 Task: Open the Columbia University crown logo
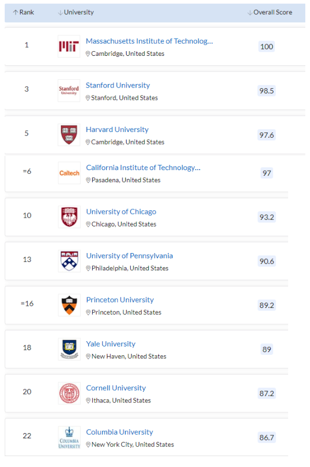[x=69, y=437]
